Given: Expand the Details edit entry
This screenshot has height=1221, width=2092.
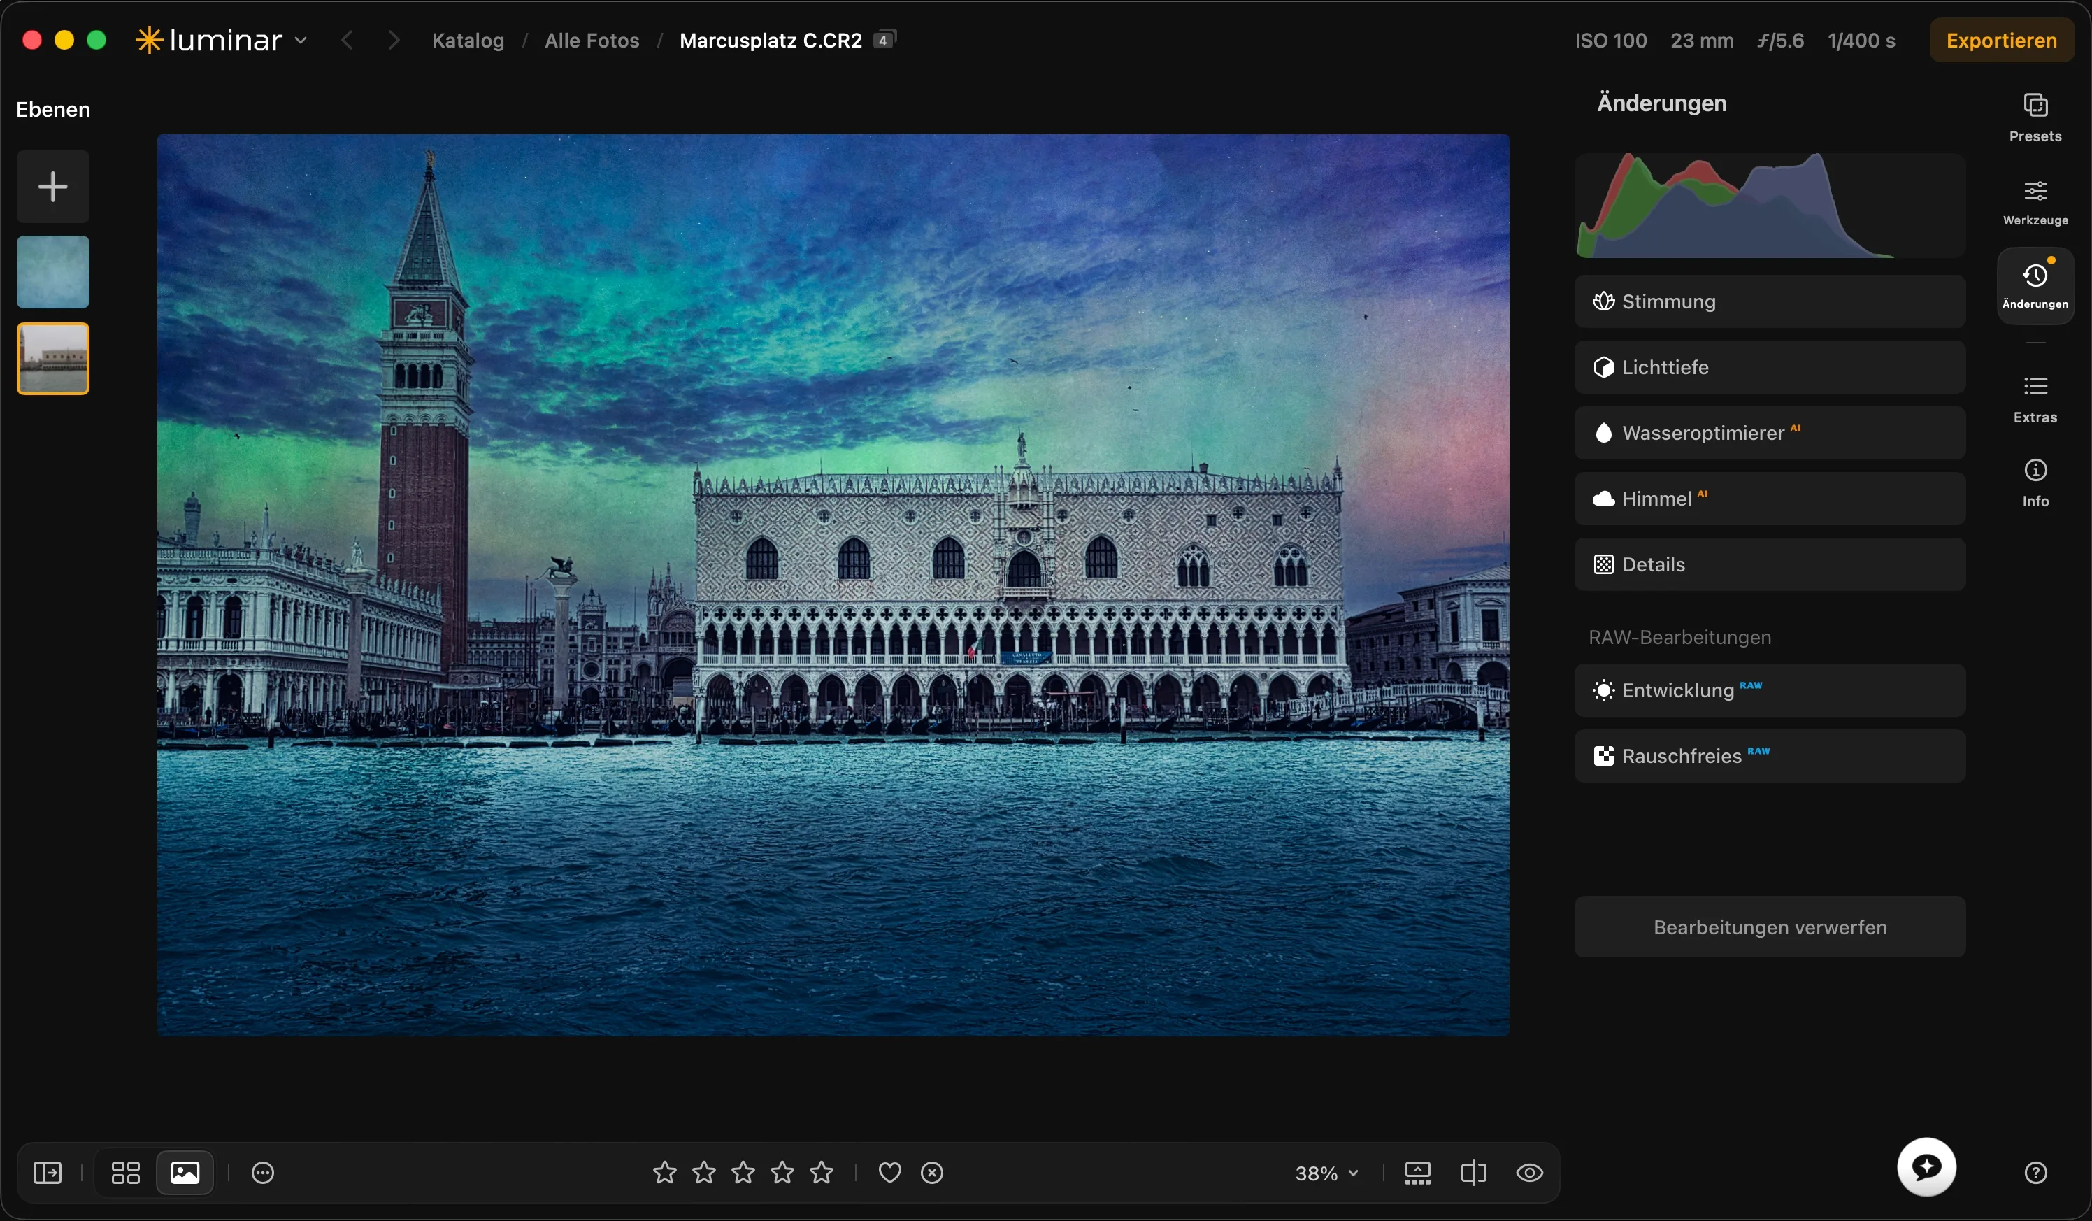Looking at the screenshot, I should (x=1770, y=564).
